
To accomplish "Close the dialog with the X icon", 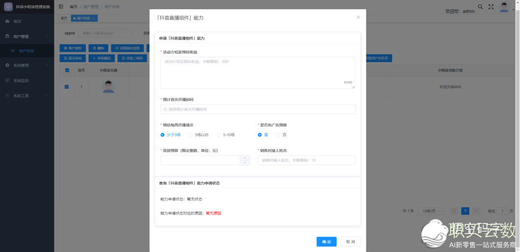I will point(358,17).
